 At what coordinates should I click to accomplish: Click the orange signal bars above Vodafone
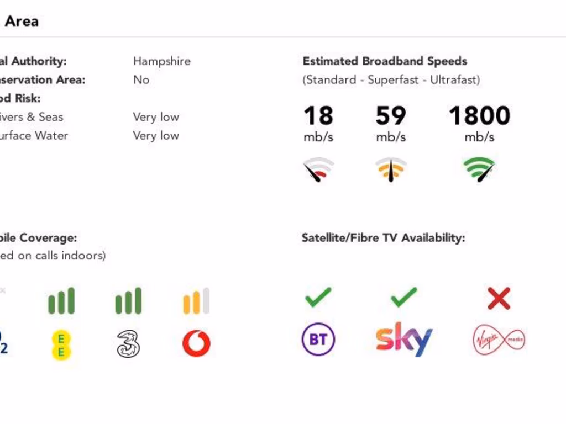(196, 301)
